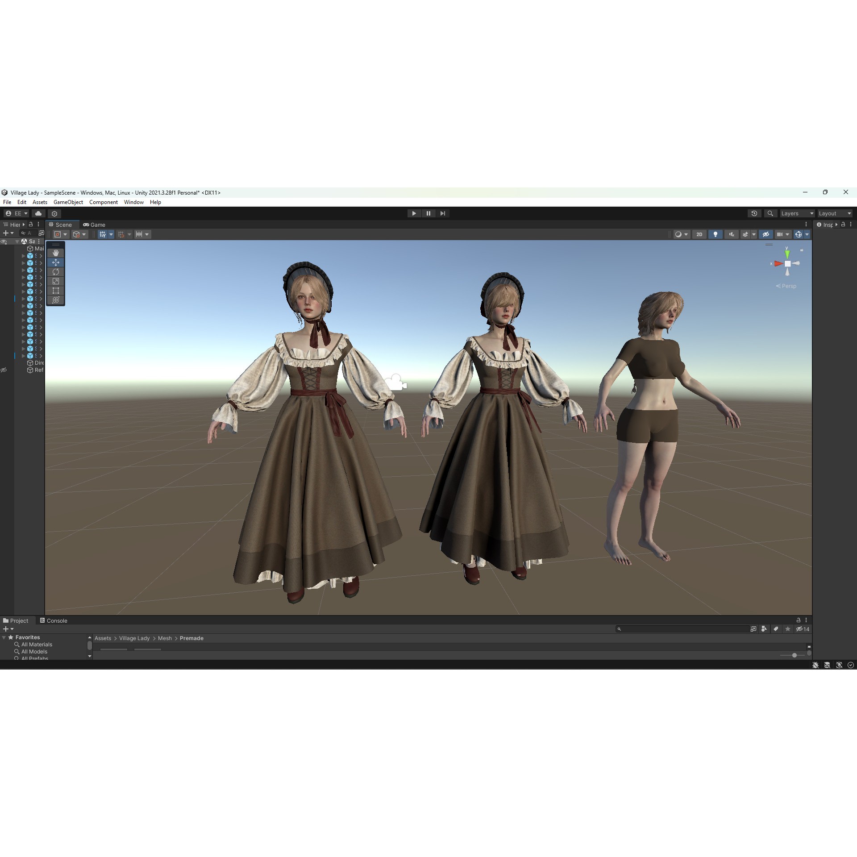The width and height of the screenshot is (857, 857).
Task: Toggle the 2D view mode
Action: 699,234
